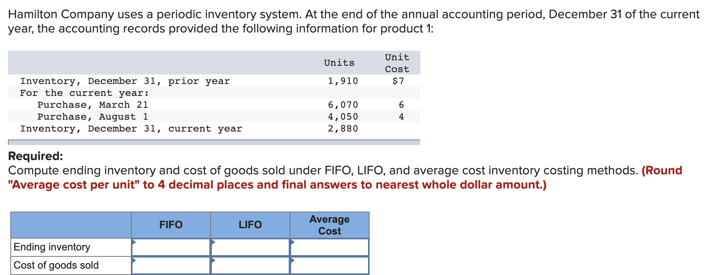Click the Purchase, March 21 row
Screen dimensions: 725x275
[x=92, y=105]
